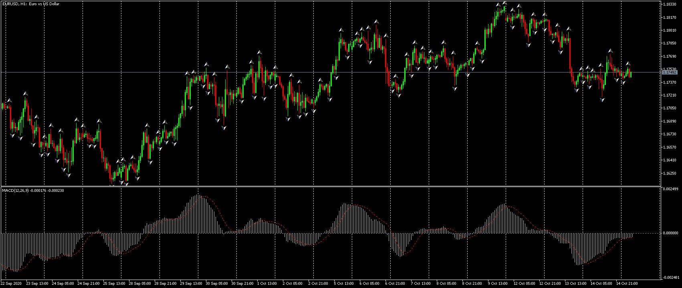Click the 1 Oct 13:00 time label
Image resolution: width=682 pixels, height=288 pixels.
267,284
